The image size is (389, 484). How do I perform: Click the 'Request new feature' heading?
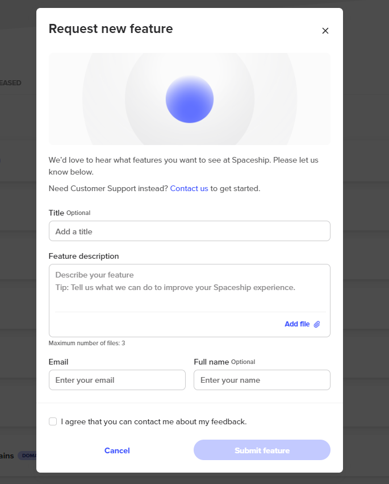click(x=111, y=28)
